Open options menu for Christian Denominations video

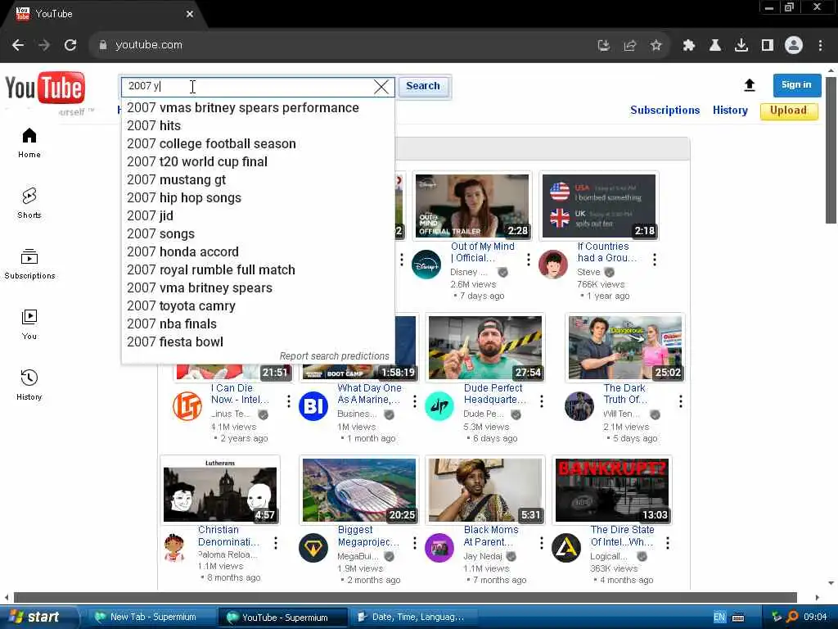pos(276,543)
